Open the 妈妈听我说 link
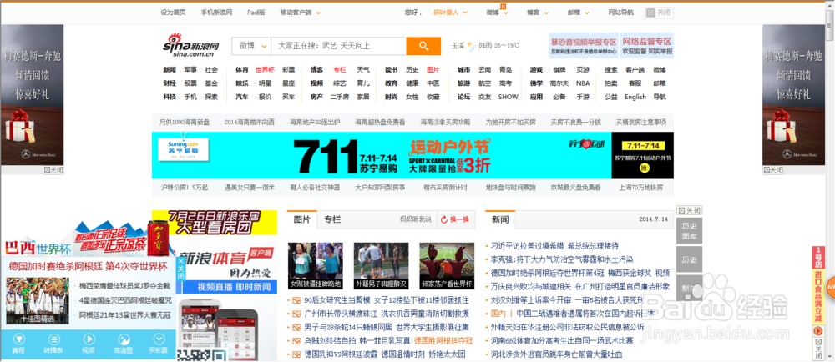The width and height of the screenshot is (835, 362). tap(416, 219)
